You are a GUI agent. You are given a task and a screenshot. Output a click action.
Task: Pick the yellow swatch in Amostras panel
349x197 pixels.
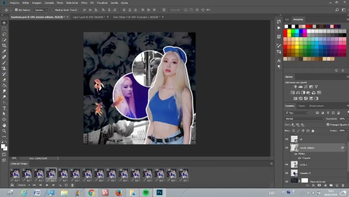(x=289, y=31)
